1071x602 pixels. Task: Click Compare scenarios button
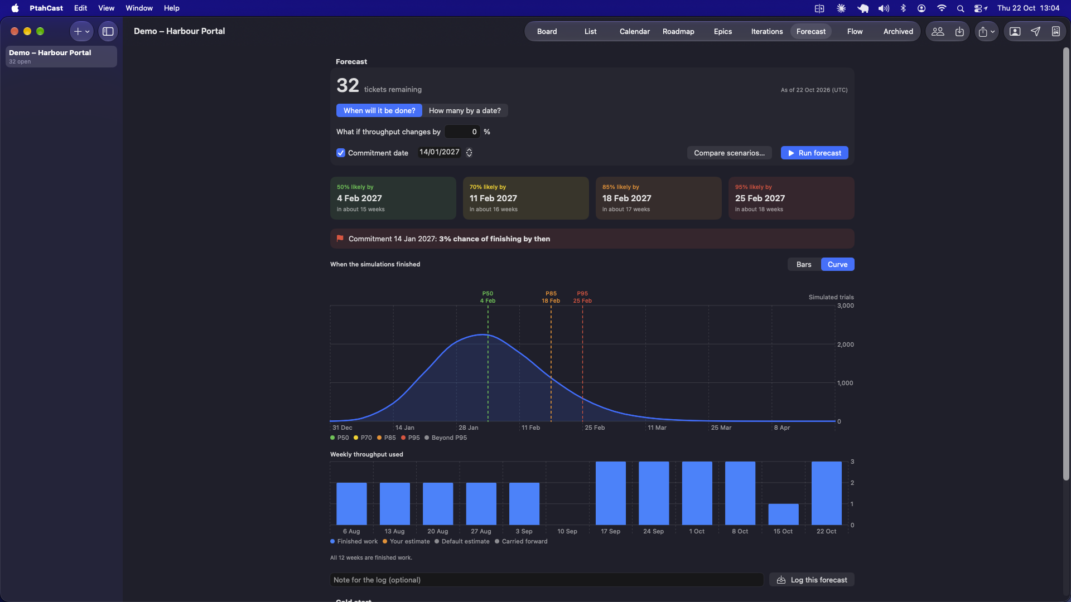tap(729, 153)
